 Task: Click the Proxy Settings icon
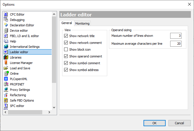tap(6, 89)
